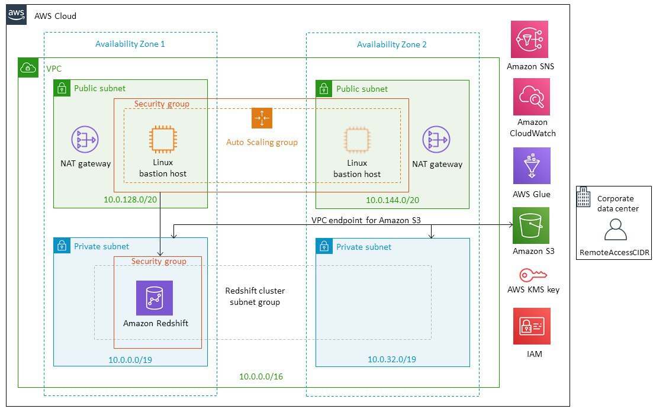Select the VPC cloud icon
The height and width of the screenshot is (412, 653).
coord(28,67)
